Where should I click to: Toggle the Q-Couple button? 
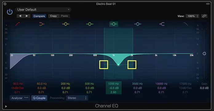click(x=39, y=98)
